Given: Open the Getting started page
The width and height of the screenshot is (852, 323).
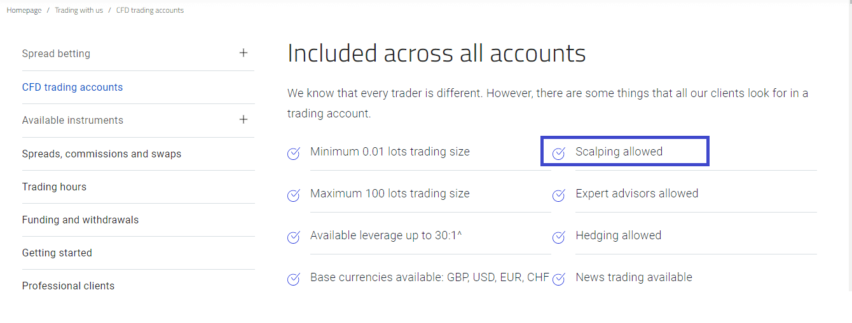Looking at the screenshot, I should 57,253.
